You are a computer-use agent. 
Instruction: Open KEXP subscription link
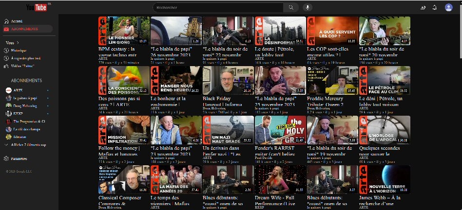click(18, 114)
